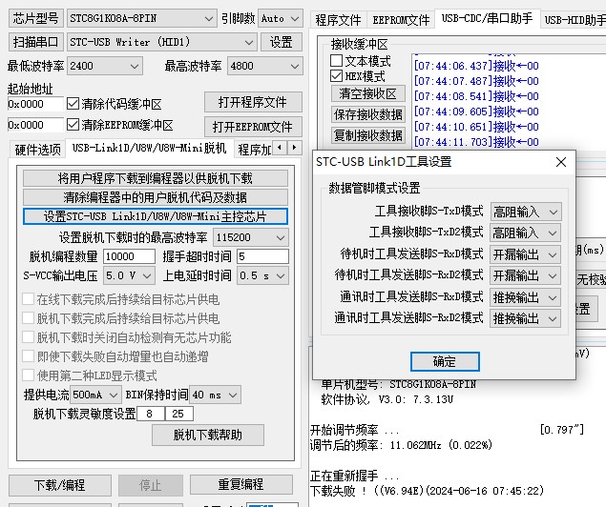The image size is (606, 507).
Task: Open the S-VCC输出电压 5.0 V dropdown
Action: tap(129, 275)
